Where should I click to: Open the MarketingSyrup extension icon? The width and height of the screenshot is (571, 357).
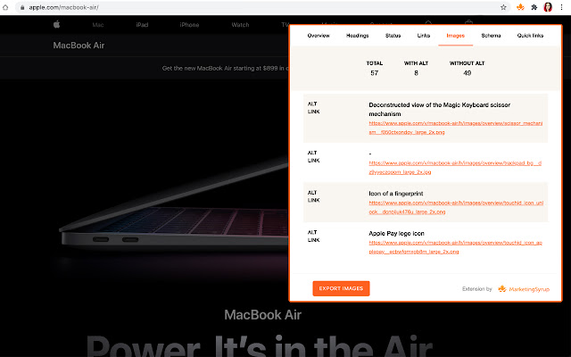click(x=520, y=7)
